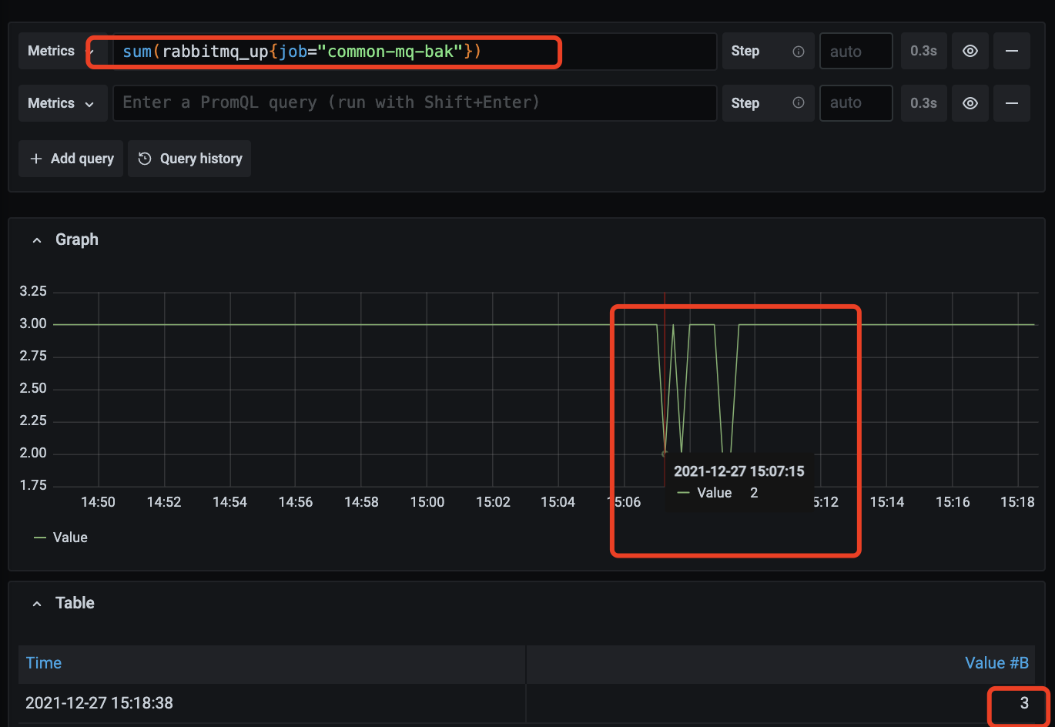1055x727 pixels.
Task: Toggle visibility of the first query
Action: 970,51
